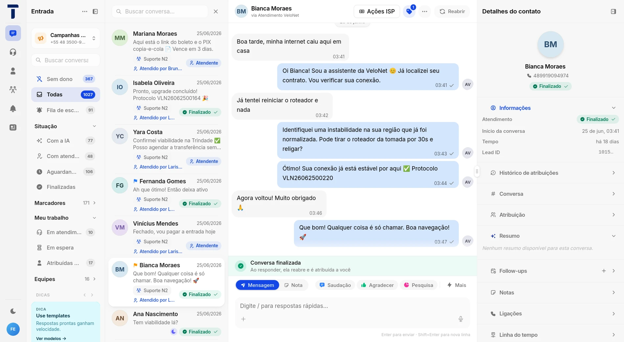Image resolution: width=624 pixels, height=342 pixels.
Task: Open the Ver modelos link
Action: pyautogui.click(x=51, y=338)
